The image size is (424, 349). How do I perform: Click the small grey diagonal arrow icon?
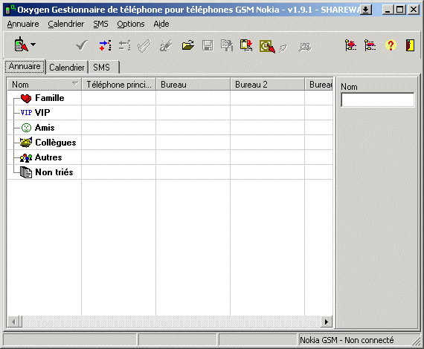coord(283,48)
